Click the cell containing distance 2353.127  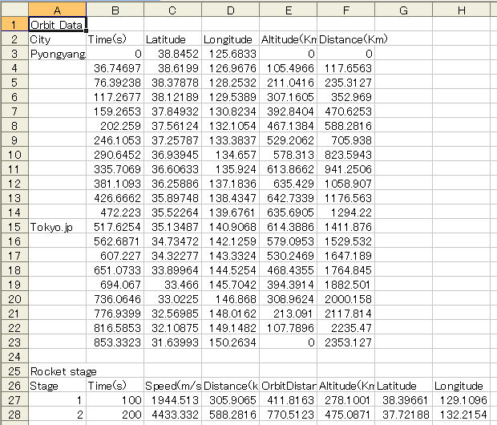coord(345,342)
